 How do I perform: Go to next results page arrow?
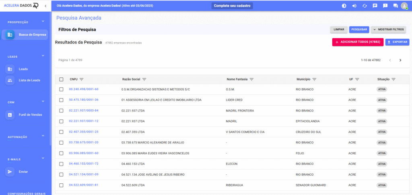click(x=400, y=60)
